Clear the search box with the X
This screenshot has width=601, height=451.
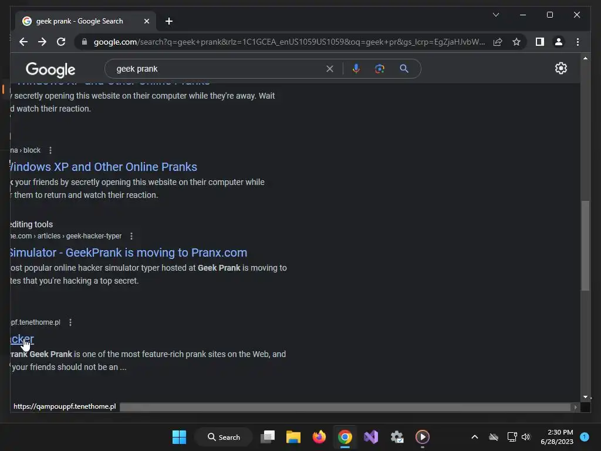coord(330,69)
